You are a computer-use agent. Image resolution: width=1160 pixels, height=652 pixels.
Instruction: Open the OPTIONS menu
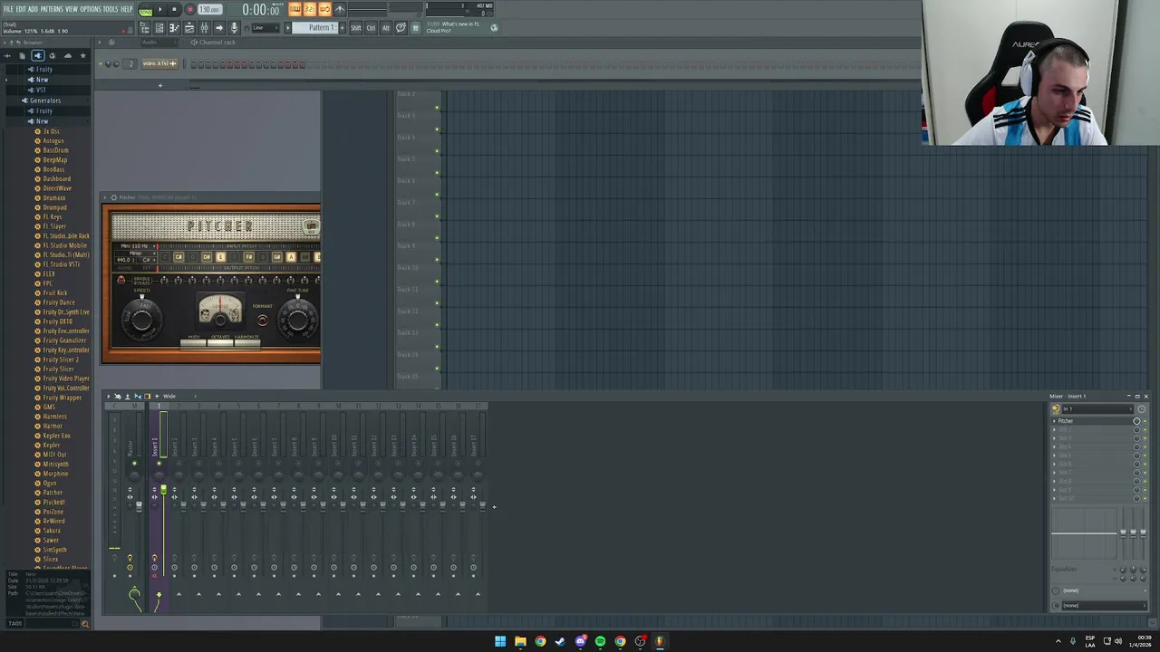point(91,9)
